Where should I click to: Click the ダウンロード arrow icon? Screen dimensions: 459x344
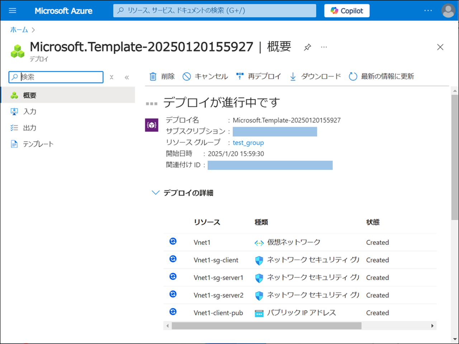(293, 76)
